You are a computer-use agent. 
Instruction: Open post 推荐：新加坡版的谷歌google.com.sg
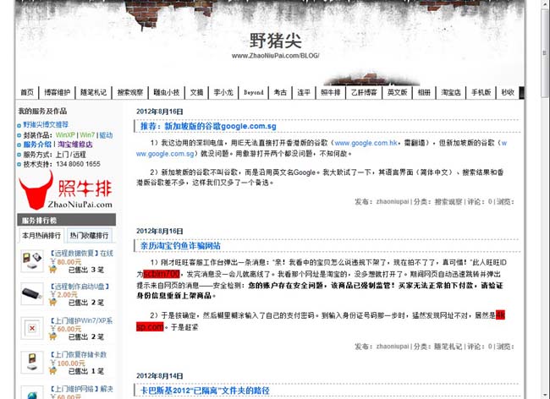click(208, 126)
